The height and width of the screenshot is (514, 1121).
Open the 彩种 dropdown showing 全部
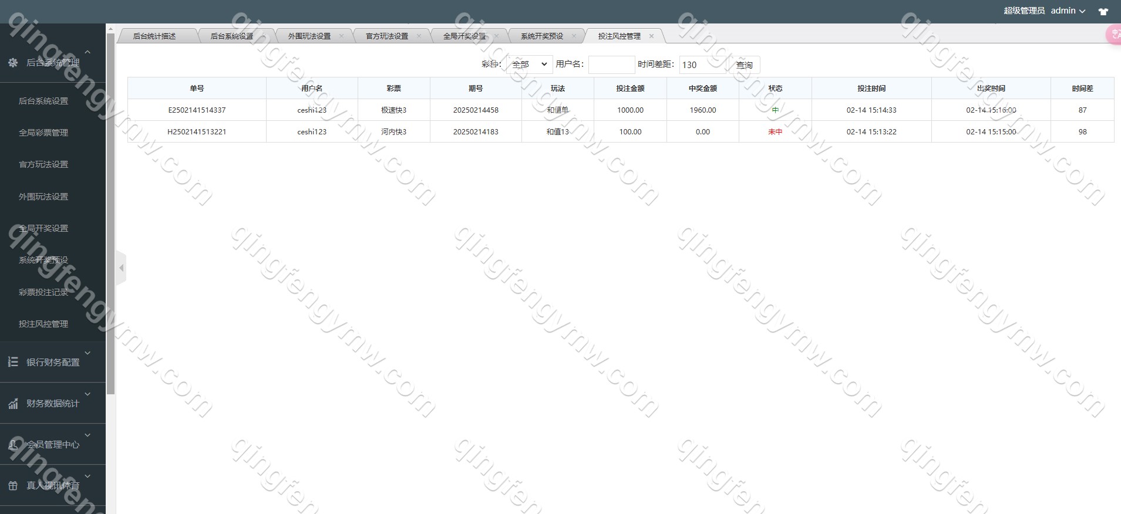pyautogui.click(x=529, y=65)
